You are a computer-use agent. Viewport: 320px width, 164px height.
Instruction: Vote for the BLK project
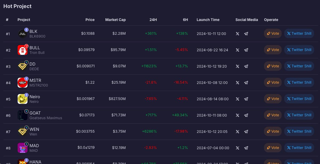(x=273, y=34)
